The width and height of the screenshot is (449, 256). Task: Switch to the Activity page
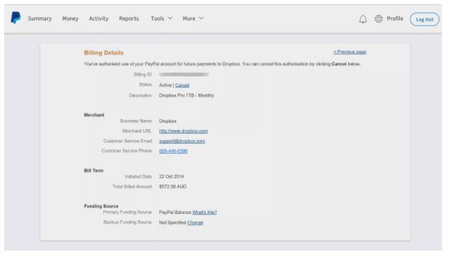point(98,19)
